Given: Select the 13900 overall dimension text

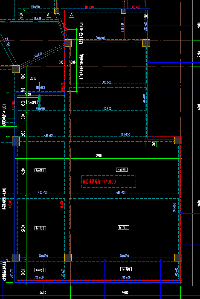Looking at the screenshot, I should pos(98,156).
